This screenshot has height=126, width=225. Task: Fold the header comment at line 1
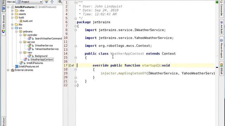(76, 2)
